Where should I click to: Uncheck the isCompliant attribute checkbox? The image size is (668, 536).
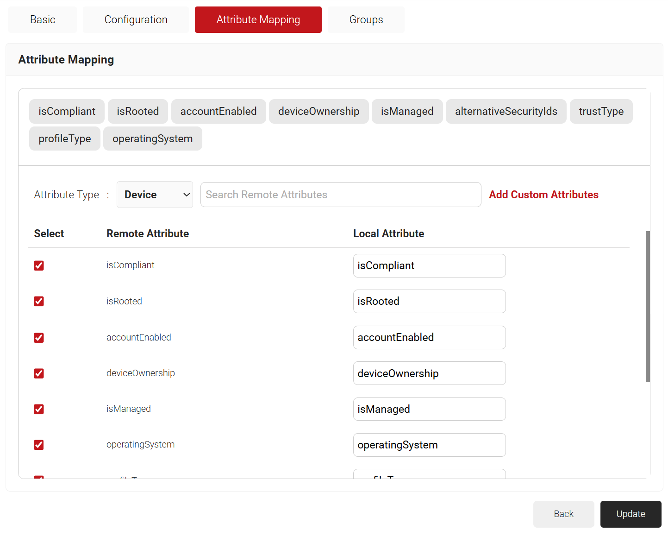39,265
